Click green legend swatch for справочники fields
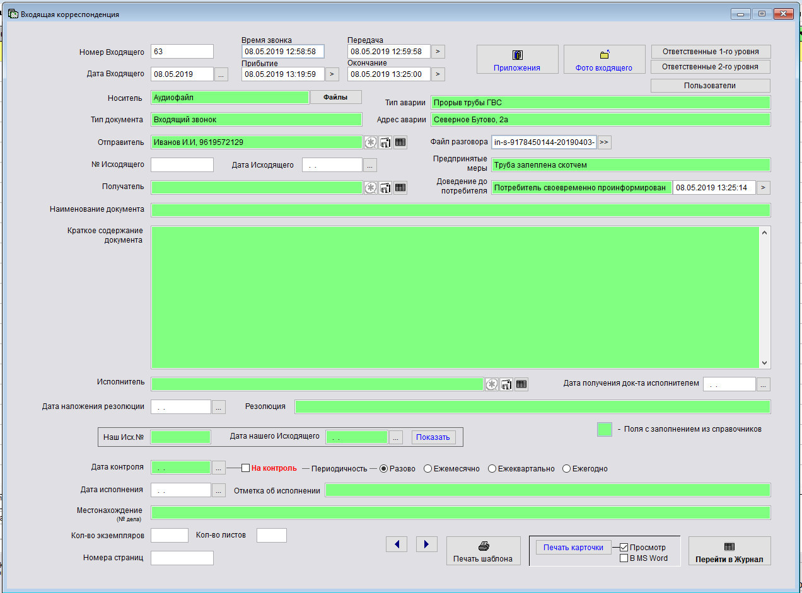Image resolution: width=802 pixels, height=593 pixels. coord(605,429)
